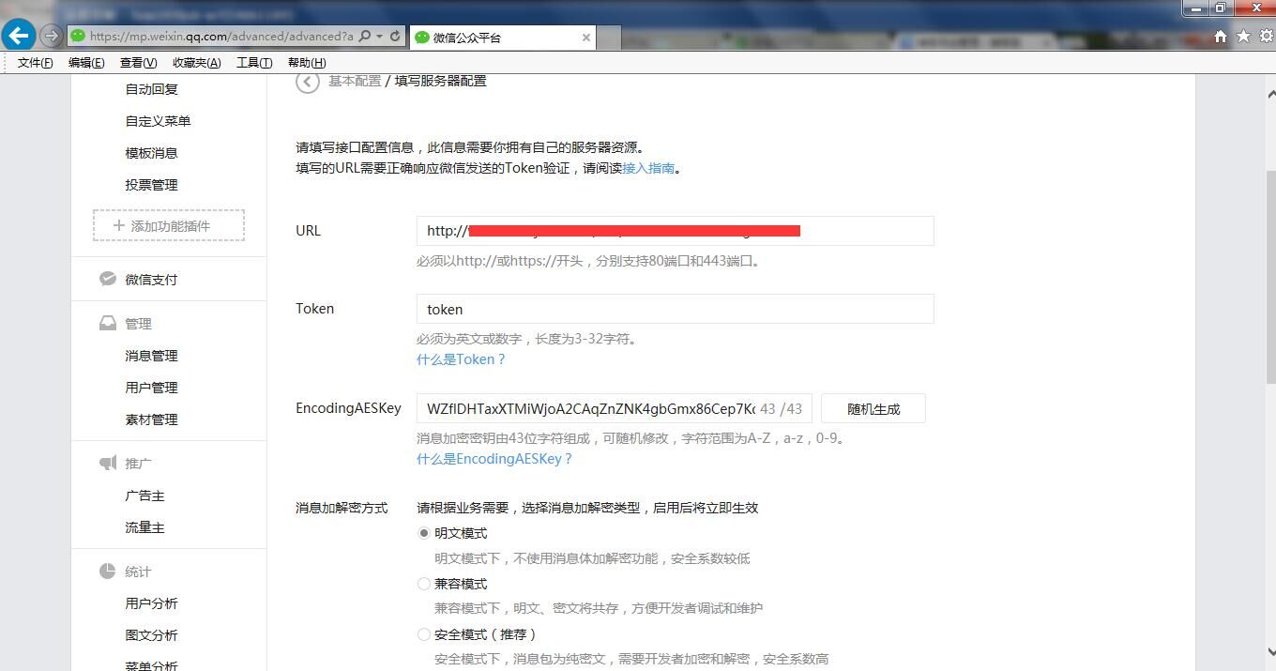
Task: Open 用户分析 in the sidebar
Action: 152,603
